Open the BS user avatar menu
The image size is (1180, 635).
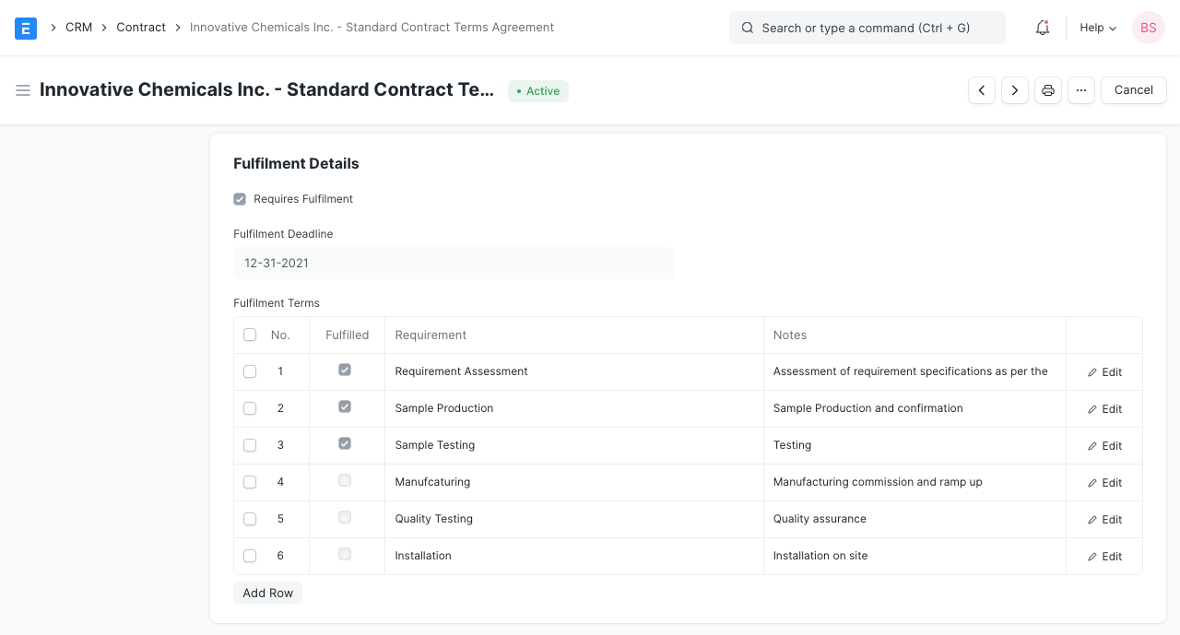coord(1148,28)
